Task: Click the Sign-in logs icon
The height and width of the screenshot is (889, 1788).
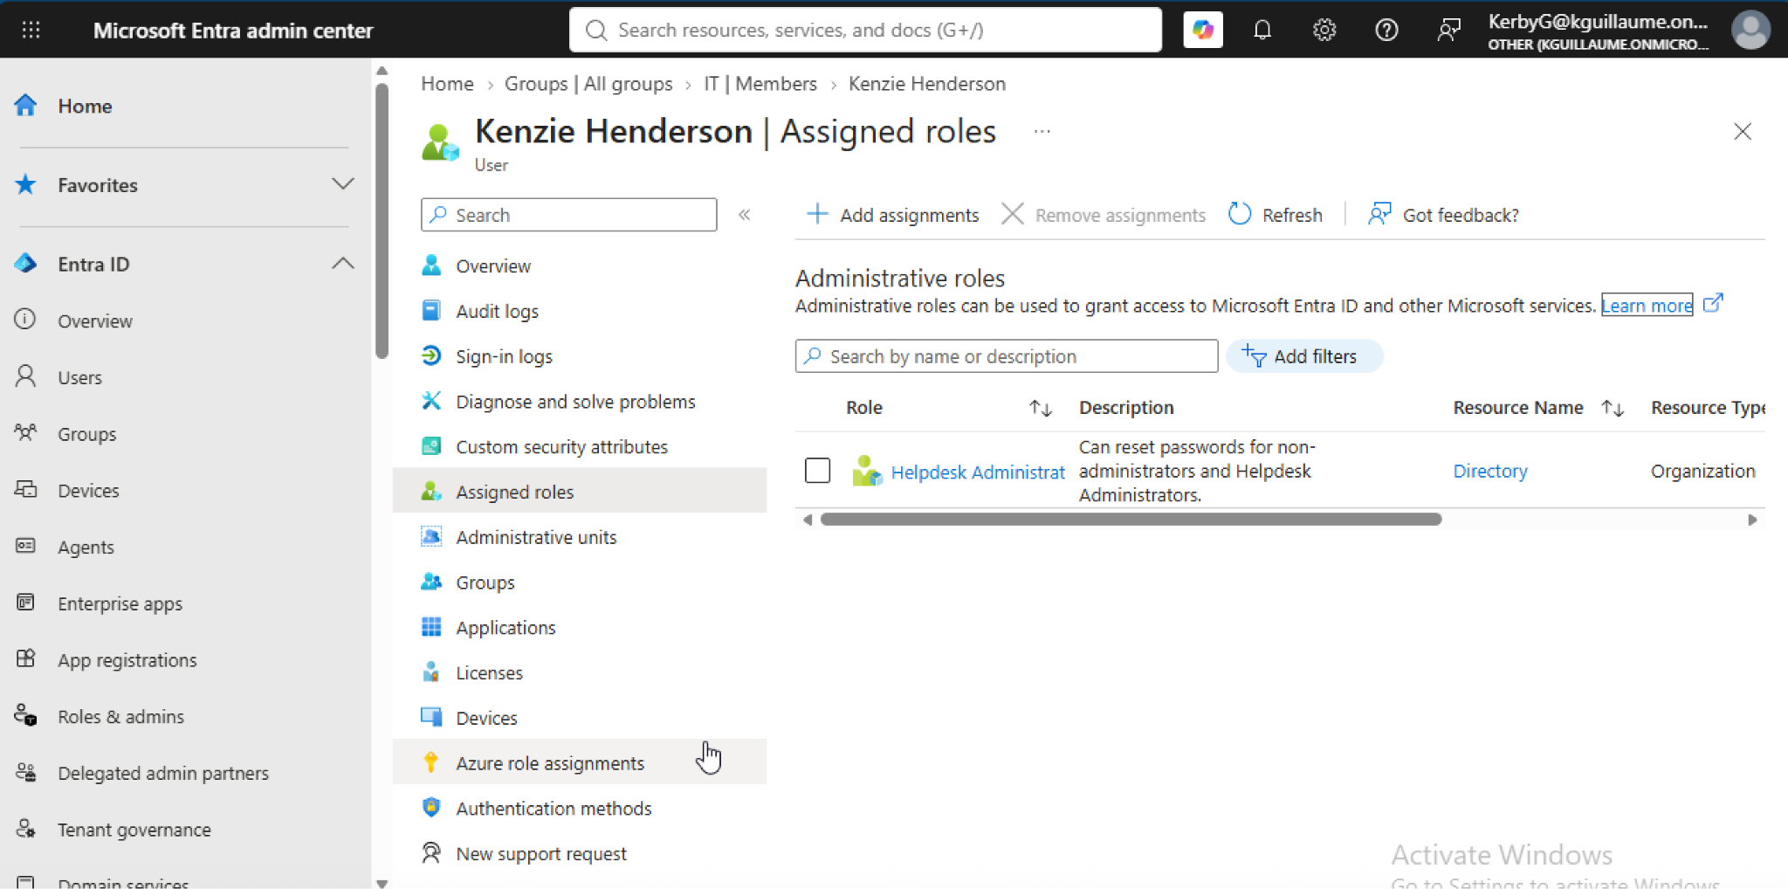Action: pos(431,355)
